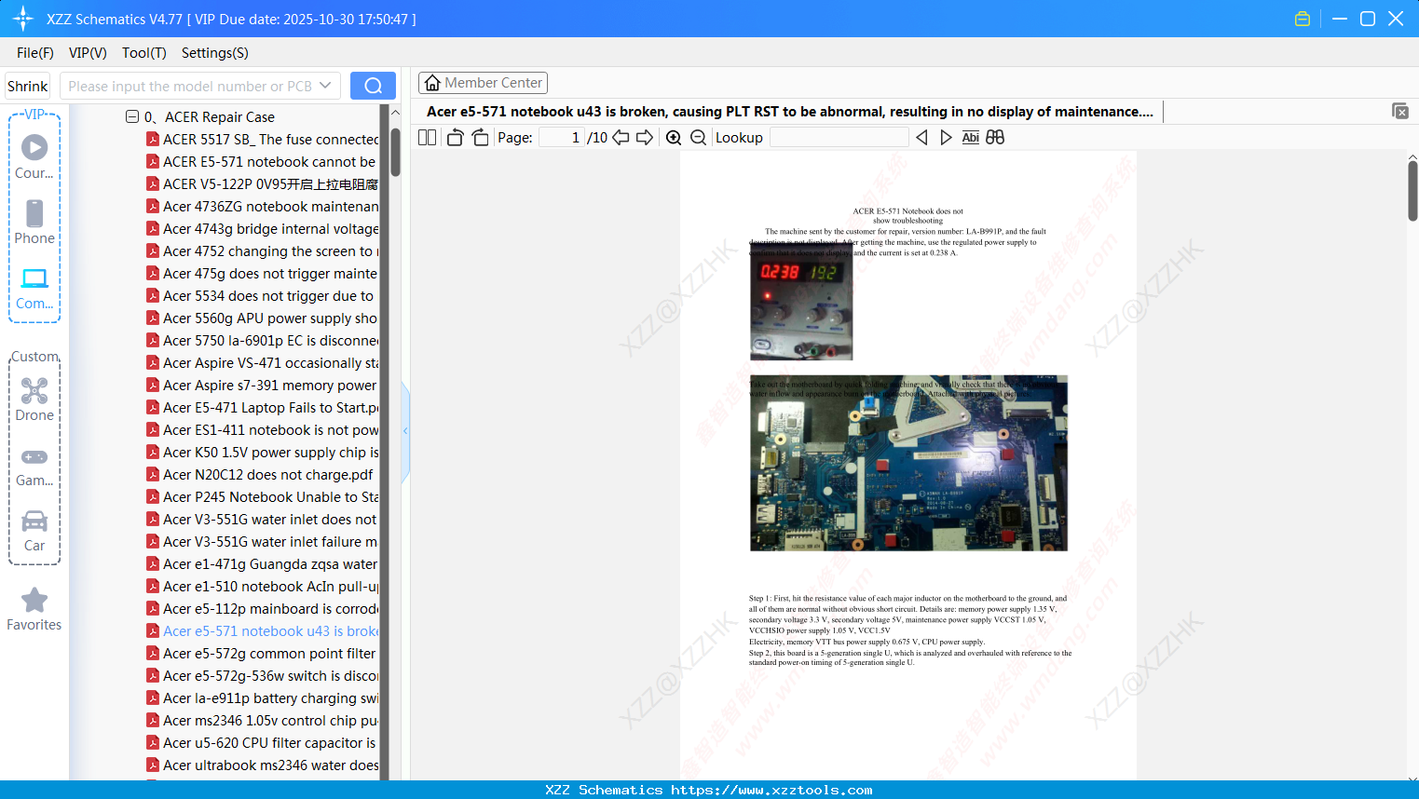Open ACER 5517 SB_ The fuse connected file
Image resolution: width=1419 pixels, height=799 pixels.
[262, 139]
